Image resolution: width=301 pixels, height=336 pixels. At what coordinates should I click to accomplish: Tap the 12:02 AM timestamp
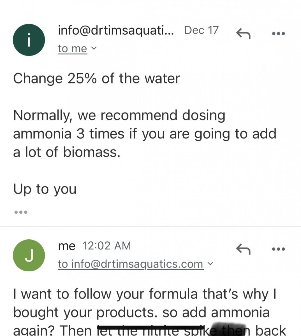coord(106,246)
